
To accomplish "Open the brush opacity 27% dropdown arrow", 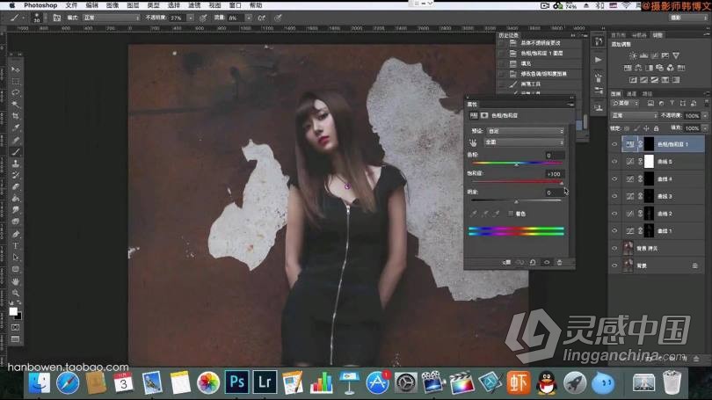I will click(191, 18).
